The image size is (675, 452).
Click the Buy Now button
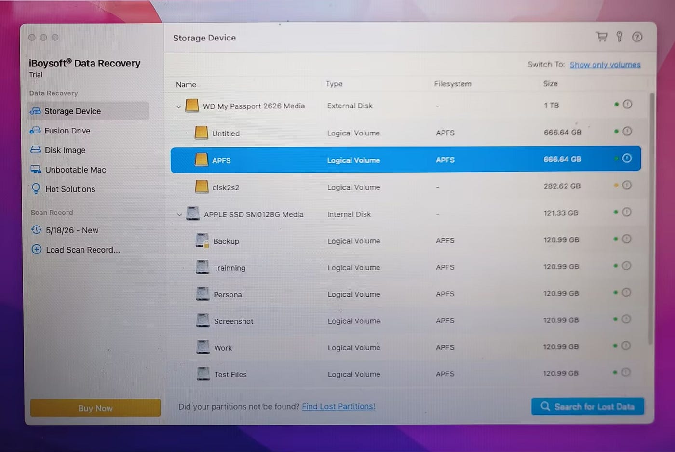click(95, 408)
